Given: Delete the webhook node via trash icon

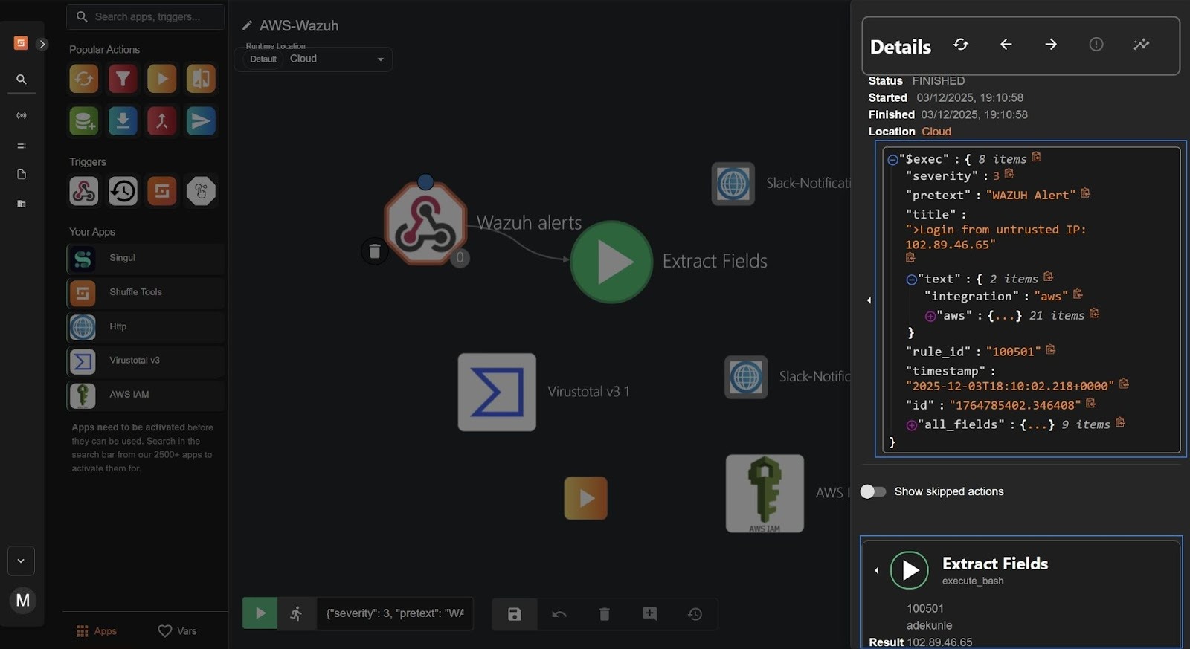Looking at the screenshot, I should click(375, 251).
